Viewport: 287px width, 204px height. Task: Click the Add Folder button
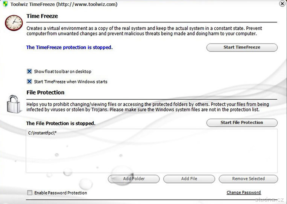134,179
